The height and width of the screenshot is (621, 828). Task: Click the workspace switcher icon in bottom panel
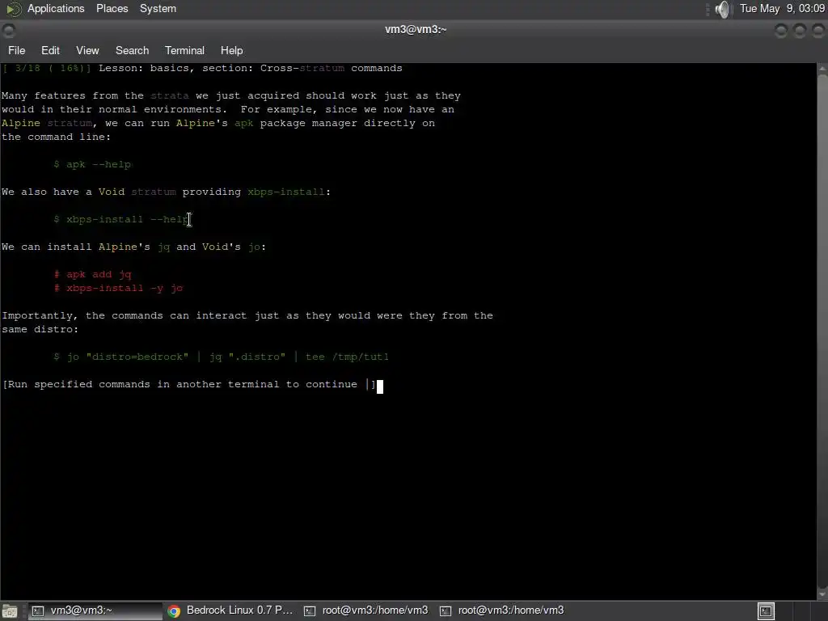[766, 611]
